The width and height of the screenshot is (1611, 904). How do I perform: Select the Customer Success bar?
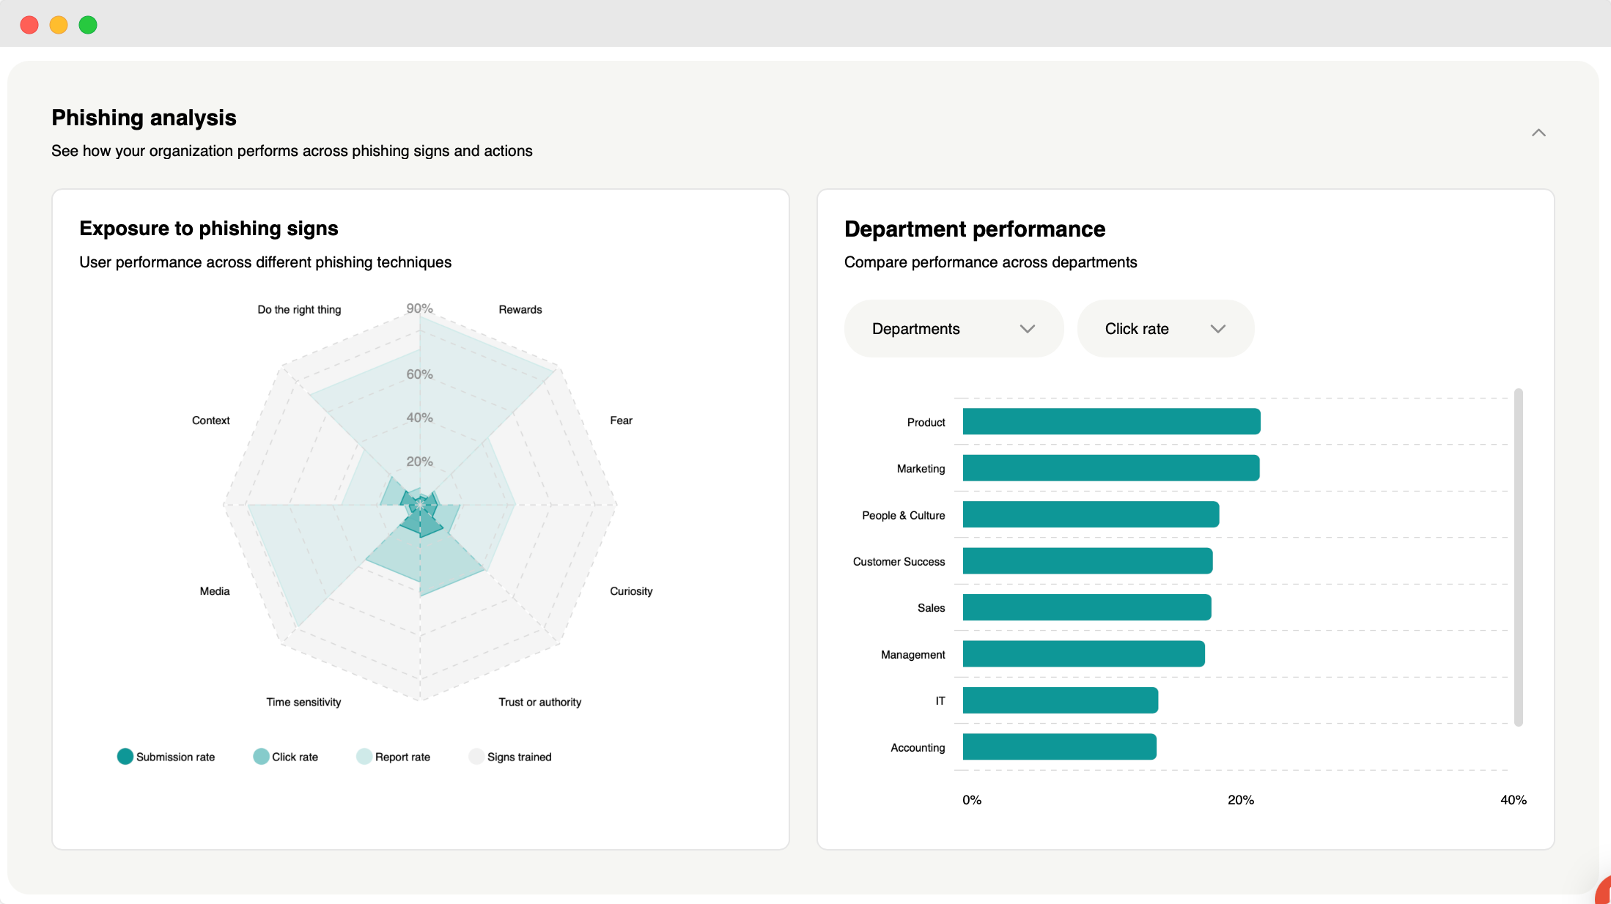click(1087, 561)
